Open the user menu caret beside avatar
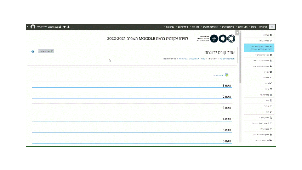The width and height of the screenshot is (302, 170). pyautogui.click(x=28, y=27)
